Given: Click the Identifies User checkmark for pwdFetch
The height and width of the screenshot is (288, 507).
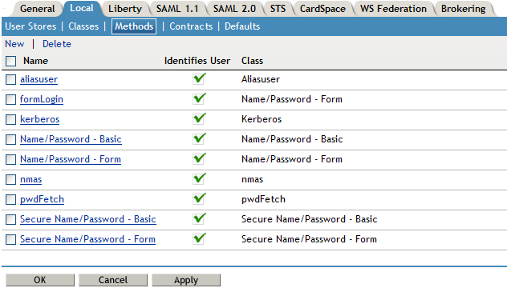Looking at the screenshot, I should 199,198.
